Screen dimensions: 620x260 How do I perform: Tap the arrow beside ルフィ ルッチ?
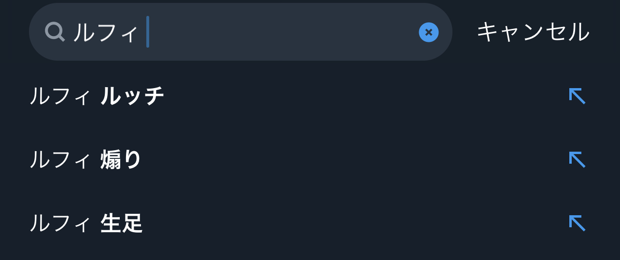coord(577,96)
